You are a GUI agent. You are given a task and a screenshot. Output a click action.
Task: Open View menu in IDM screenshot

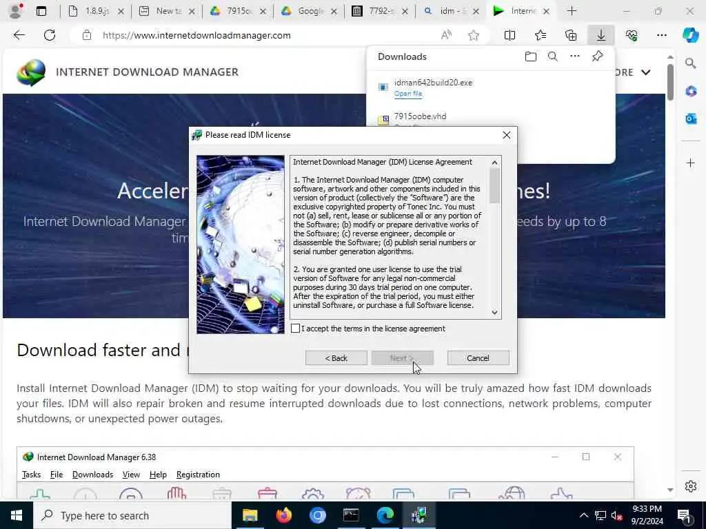click(x=131, y=475)
